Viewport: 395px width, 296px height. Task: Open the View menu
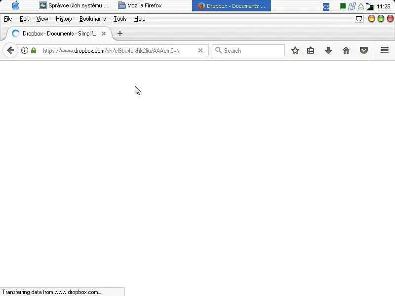click(42, 19)
